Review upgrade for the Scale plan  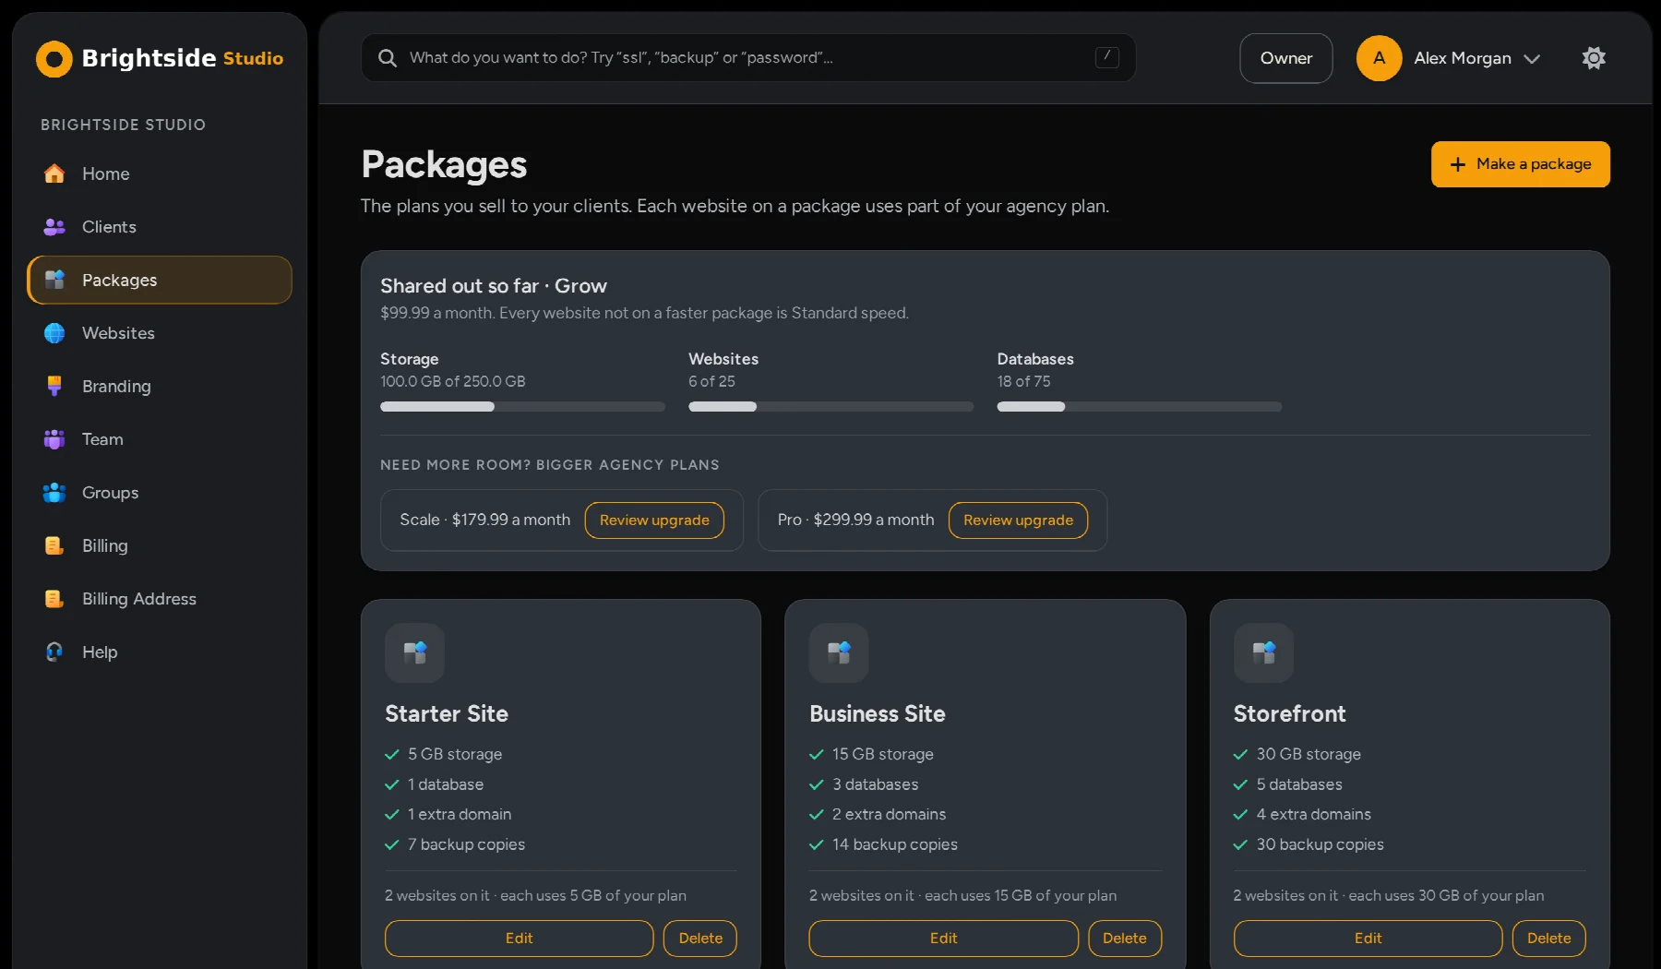[x=654, y=520]
